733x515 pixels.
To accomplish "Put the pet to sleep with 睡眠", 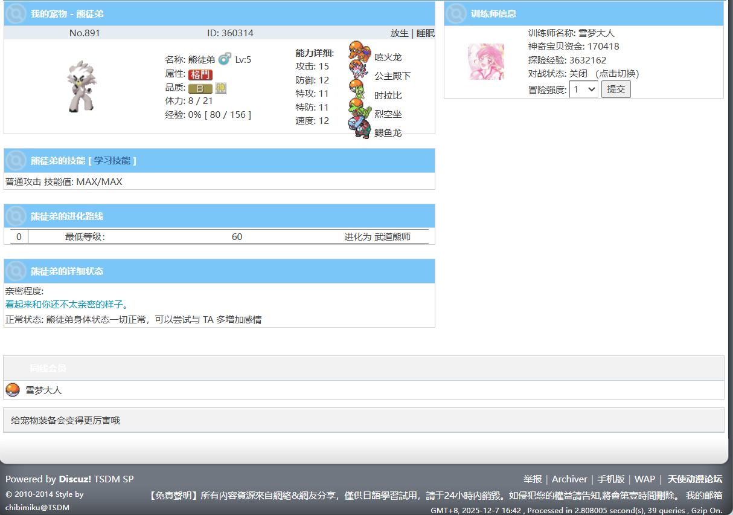I will tap(425, 33).
